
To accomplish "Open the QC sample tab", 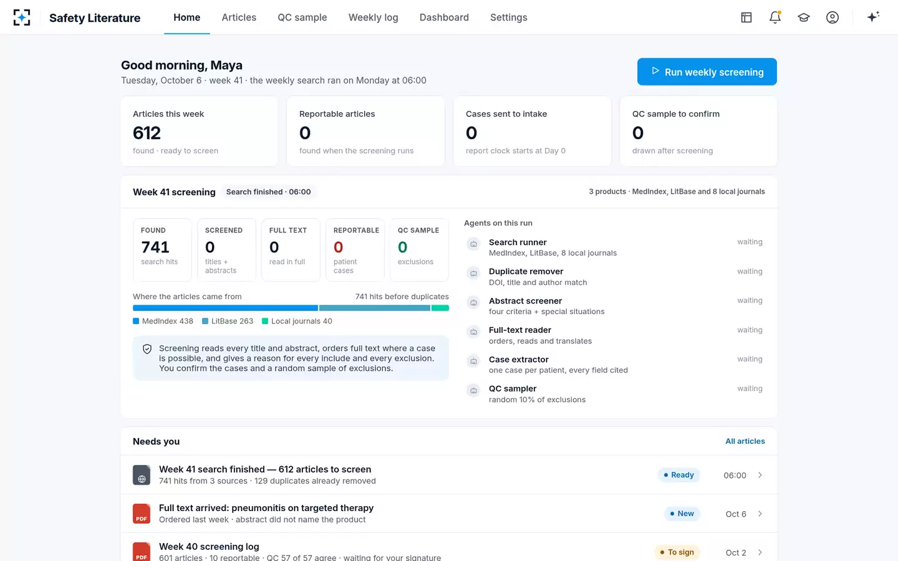I will [302, 17].
